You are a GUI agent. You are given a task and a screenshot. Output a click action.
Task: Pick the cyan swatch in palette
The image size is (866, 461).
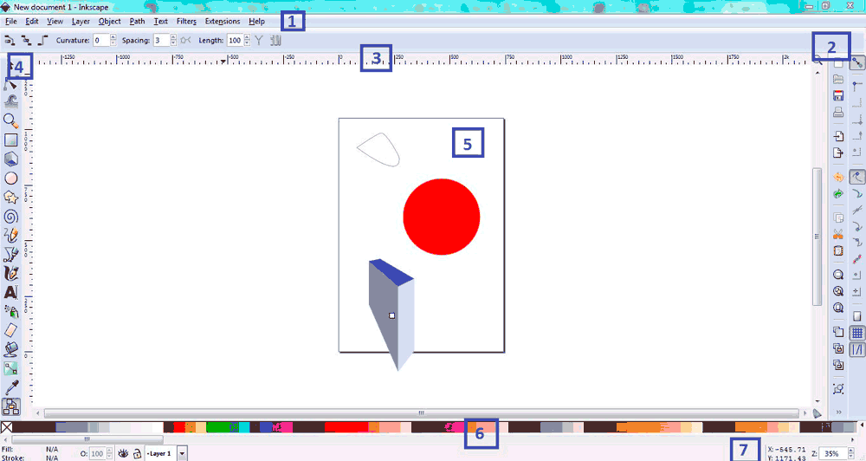[244, 426]
